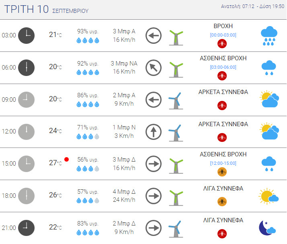Click the humidity droplets under 71% υγρ.

[88, 136]
